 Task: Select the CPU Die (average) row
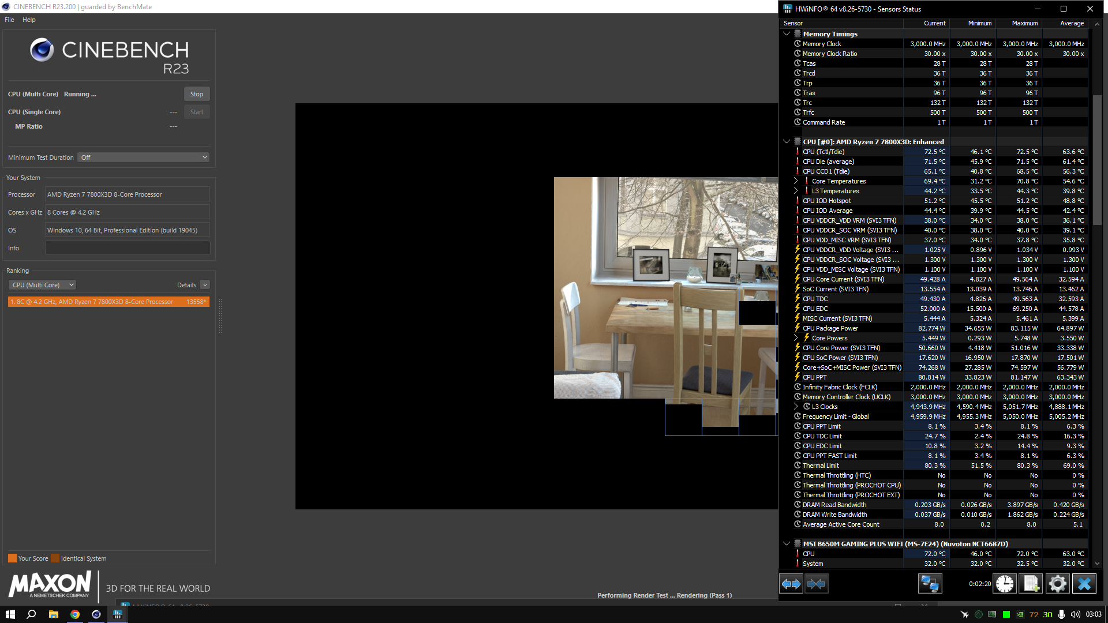click(934, 162)
